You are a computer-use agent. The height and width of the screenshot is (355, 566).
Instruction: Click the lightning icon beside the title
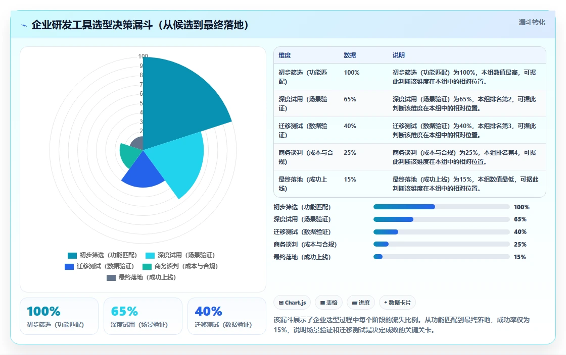pos(24,25)
